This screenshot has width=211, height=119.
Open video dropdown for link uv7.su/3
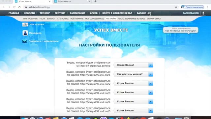133,93
